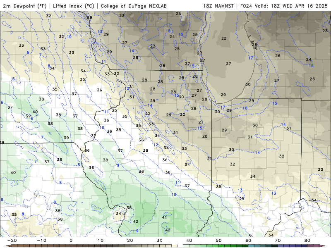
Task: Click the '2m Dewpoint (°F)' title text
Action: click(25, 6)
